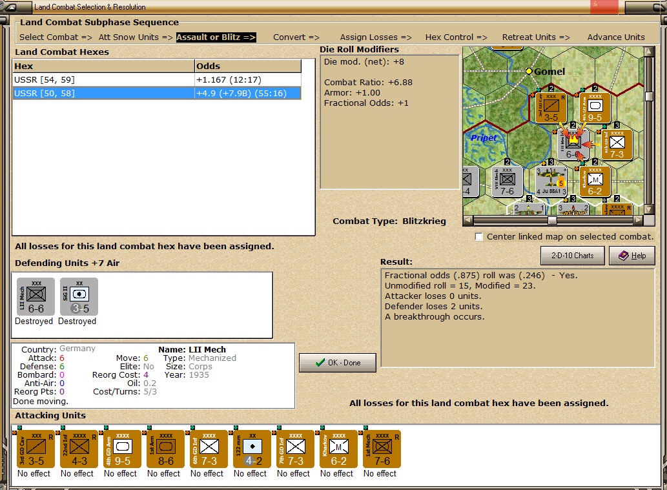
Task: Click the map scroll right arrow
Action: [x=638, y=220]
